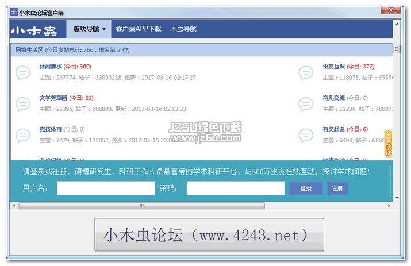Click the 登录 login button
The width and height of the screenshot is (411, 266).
pyautogui.click(x=306, y=188)
